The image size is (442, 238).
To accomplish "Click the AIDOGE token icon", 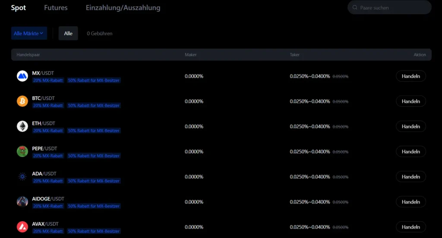I will coord(22,201).
